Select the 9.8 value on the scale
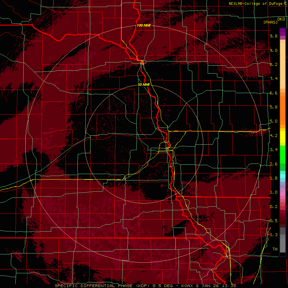288x288 pixels. tap(274, 36)
